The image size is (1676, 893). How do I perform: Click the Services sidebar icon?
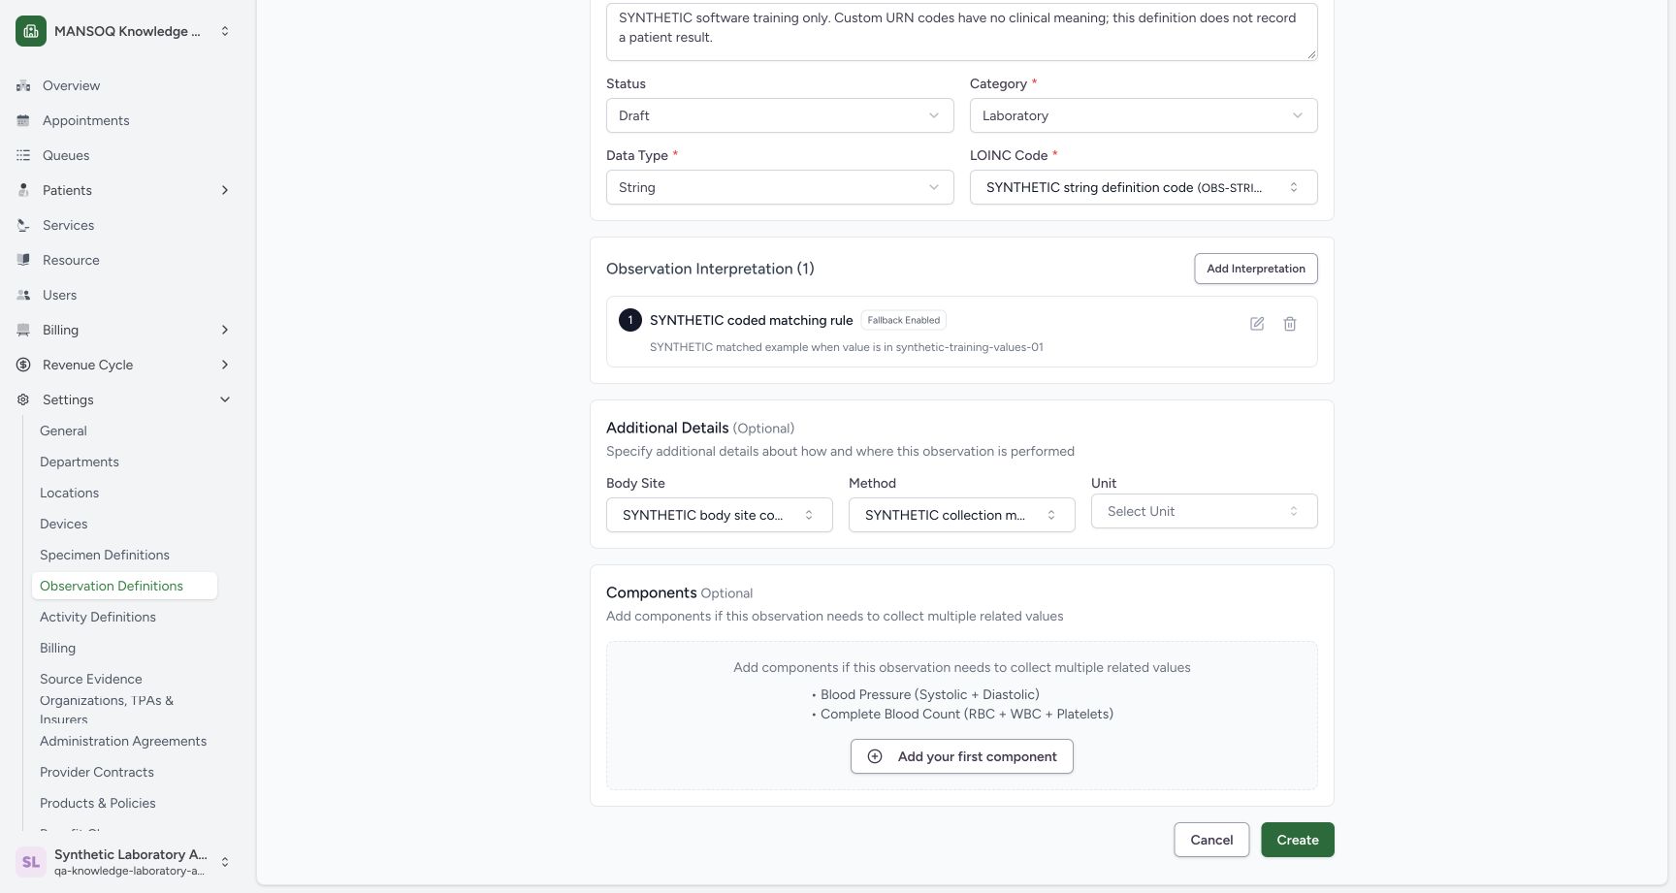[x=23, y=225]
